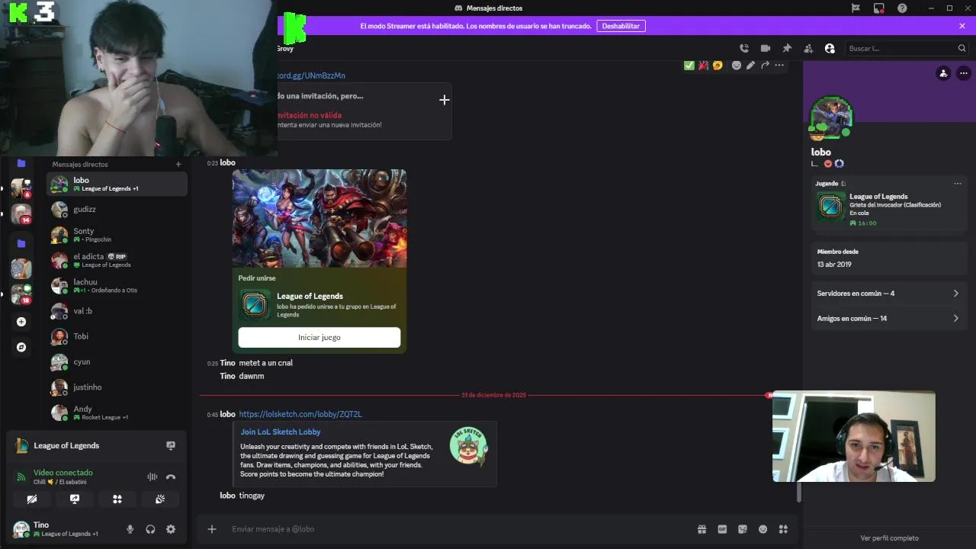This screenshot has height=549, width=976.
Task: Open League of Legends artwork image
Action: [319, 218]
